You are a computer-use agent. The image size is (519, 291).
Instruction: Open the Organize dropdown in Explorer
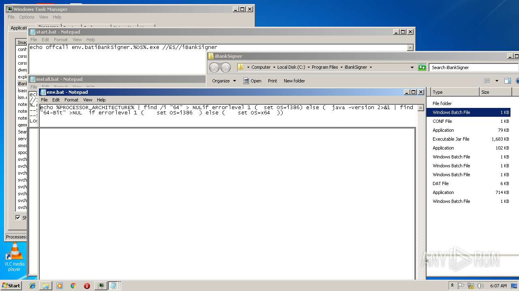point(224,81)
